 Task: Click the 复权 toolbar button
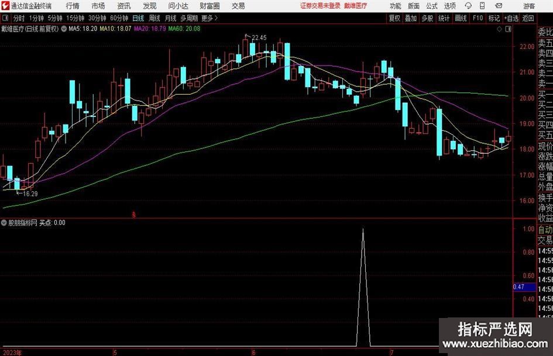394,18
